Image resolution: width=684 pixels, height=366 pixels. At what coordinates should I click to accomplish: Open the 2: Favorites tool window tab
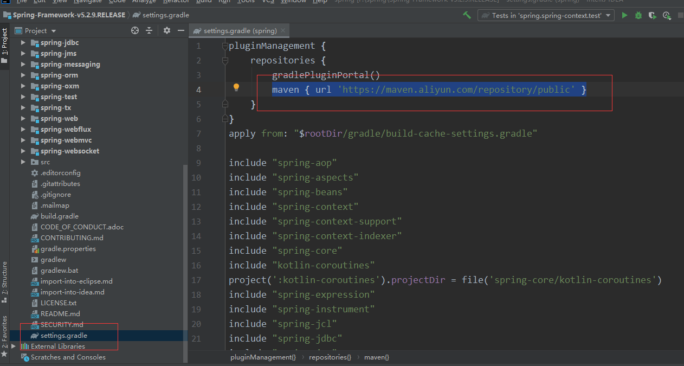pyautogui.click(x=4, y=335)
